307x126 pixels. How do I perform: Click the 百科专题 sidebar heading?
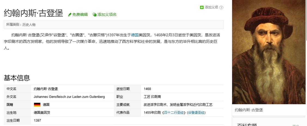pos(247,125)
